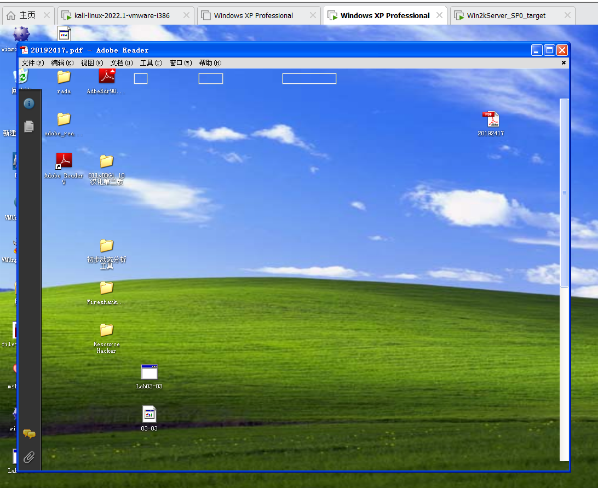The width and height of the screenshot is (598, 488).
Task: Open the 视图(V) menu
Action: click(92, 63)
